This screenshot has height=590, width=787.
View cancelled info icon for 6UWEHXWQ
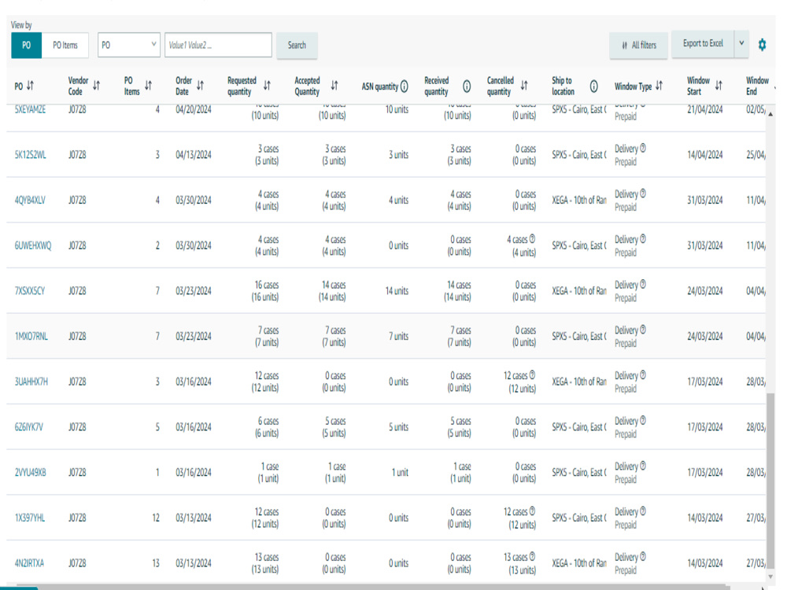(x=532, y=239)
